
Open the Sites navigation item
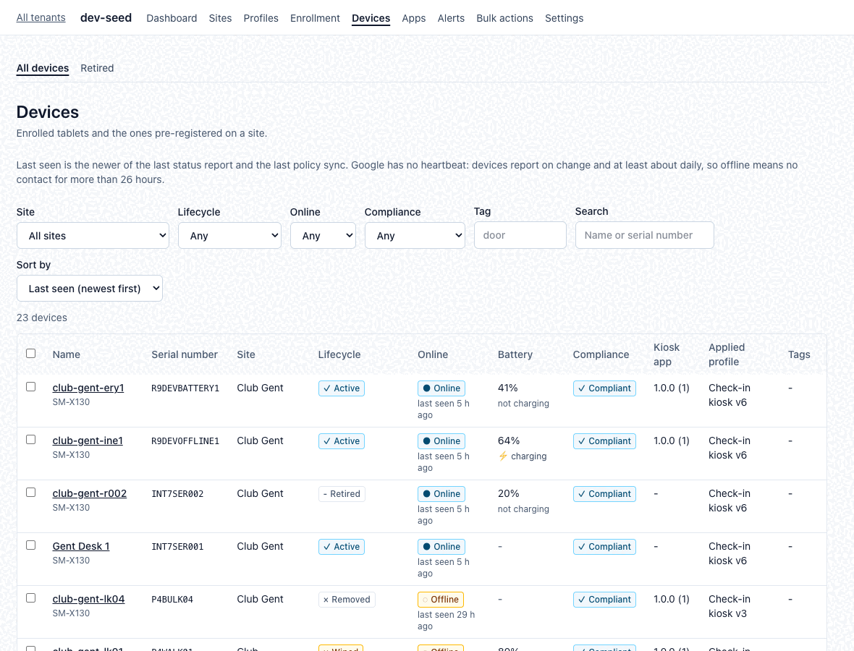point(220,18)
